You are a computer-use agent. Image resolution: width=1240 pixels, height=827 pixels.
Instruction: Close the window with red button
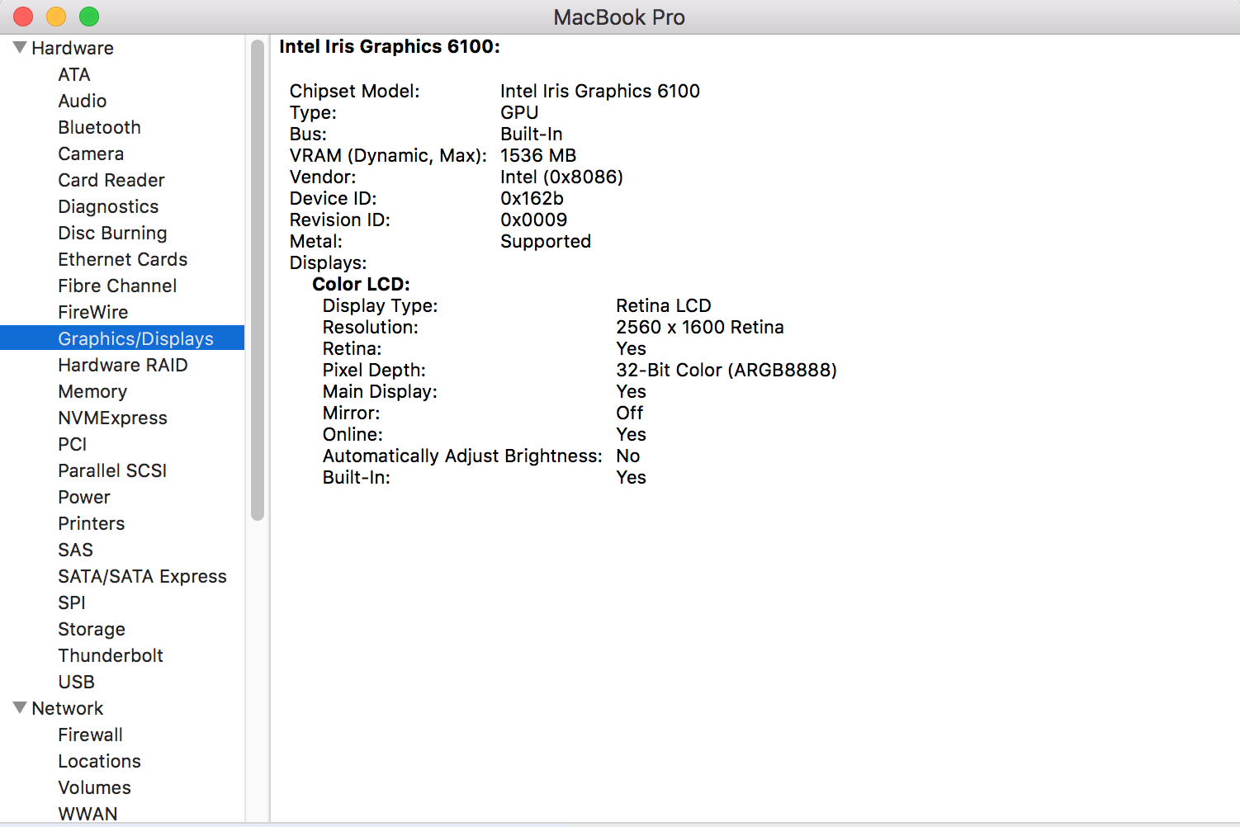click(23, 17)
